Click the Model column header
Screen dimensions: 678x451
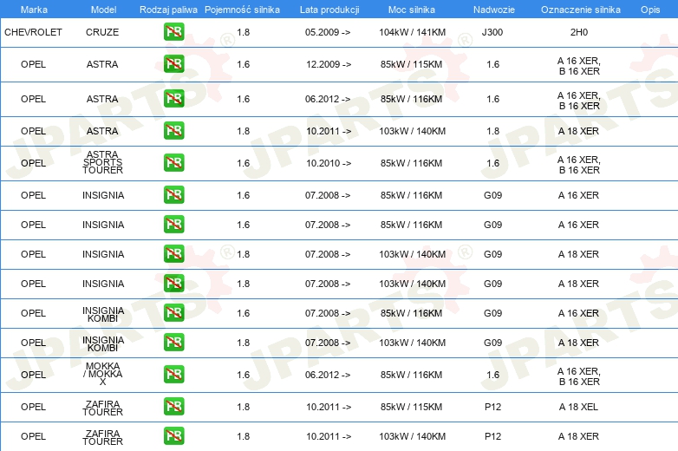click(103, 10)
